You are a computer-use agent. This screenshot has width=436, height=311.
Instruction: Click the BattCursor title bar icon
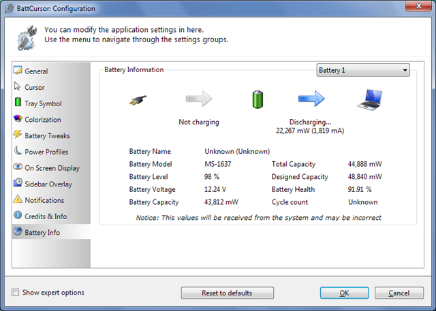pyautogui.click(x=9, y=8)
